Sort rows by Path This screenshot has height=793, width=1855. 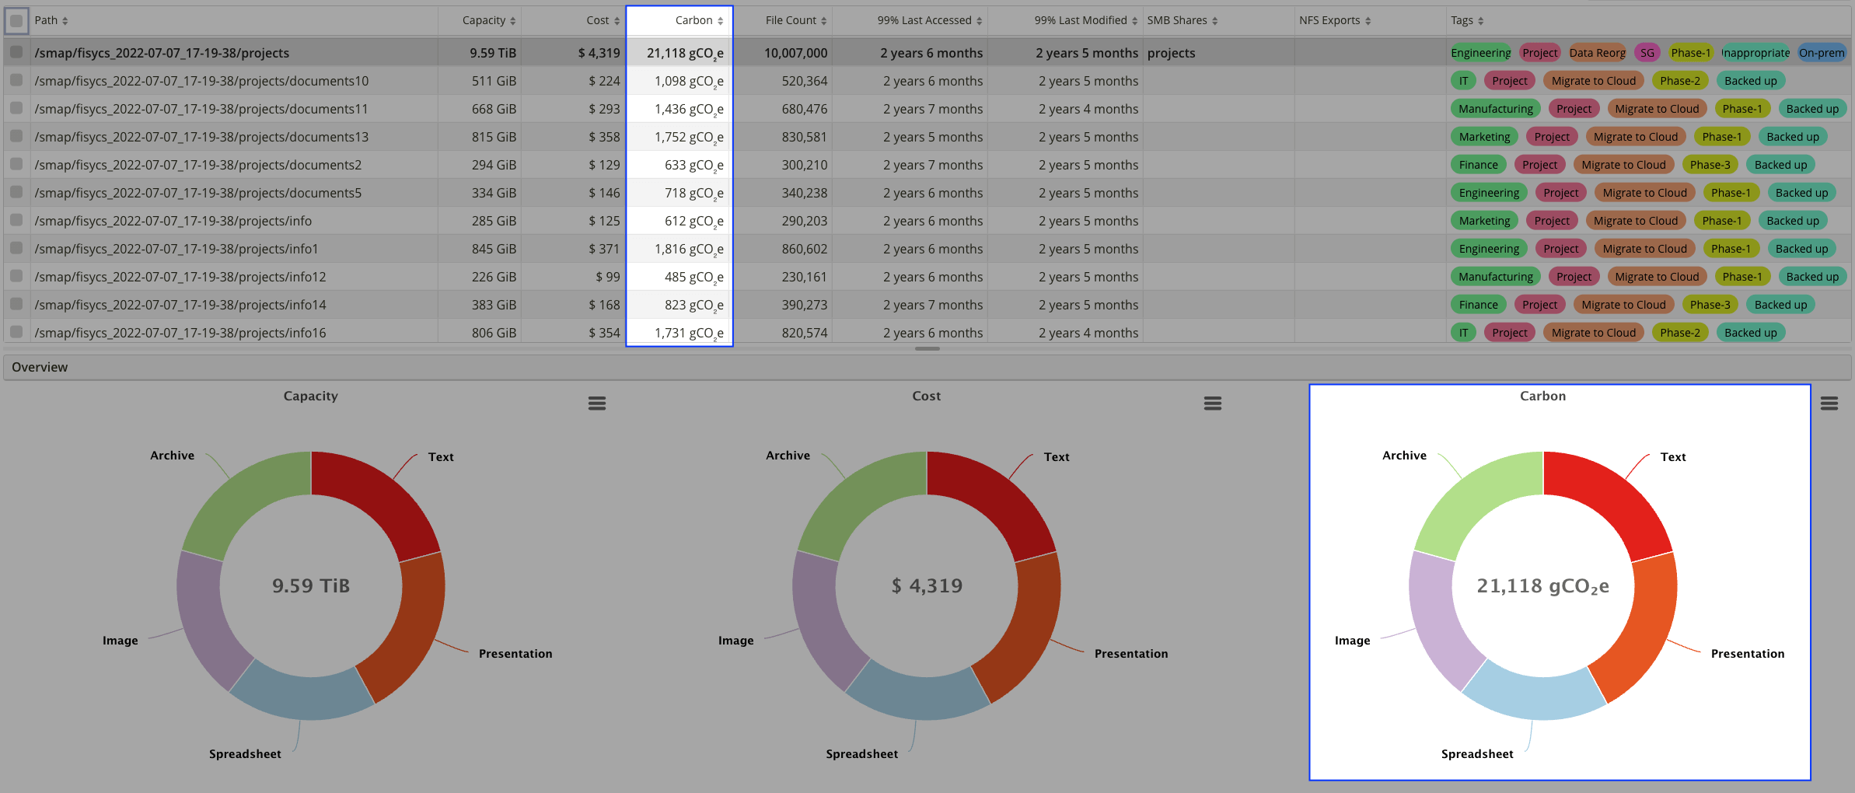tap(65, 20)
